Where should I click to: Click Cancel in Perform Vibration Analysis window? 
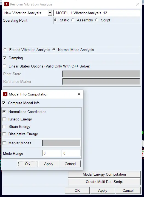[x=128, y=191]
